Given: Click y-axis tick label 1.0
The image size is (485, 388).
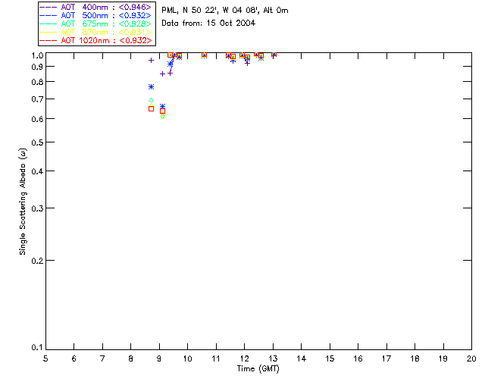Looking at the screenshot, I should point(37,55).
